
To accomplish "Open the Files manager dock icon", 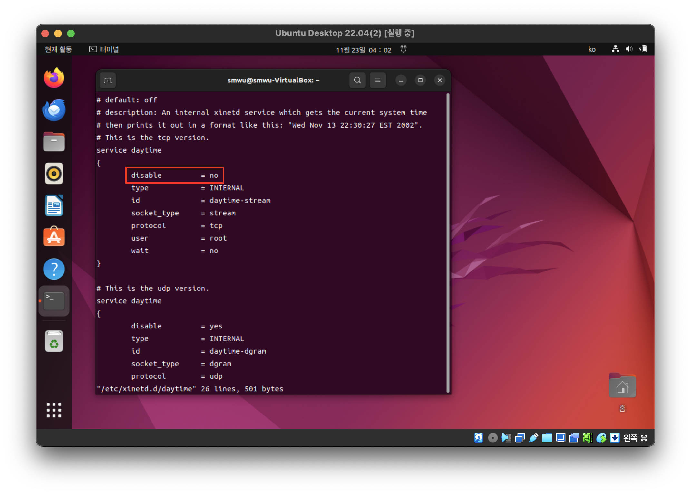I will (x=54, y=142).
